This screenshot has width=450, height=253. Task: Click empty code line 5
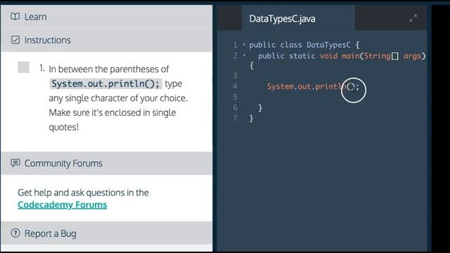[337, 97]
